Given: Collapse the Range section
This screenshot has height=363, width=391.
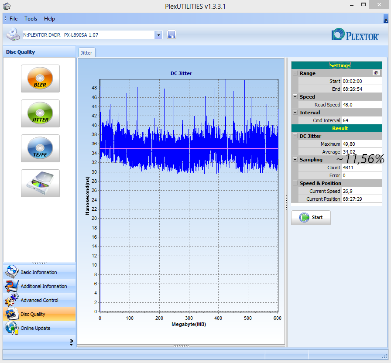Looking at the screenshot, I should tap(295, 73).
